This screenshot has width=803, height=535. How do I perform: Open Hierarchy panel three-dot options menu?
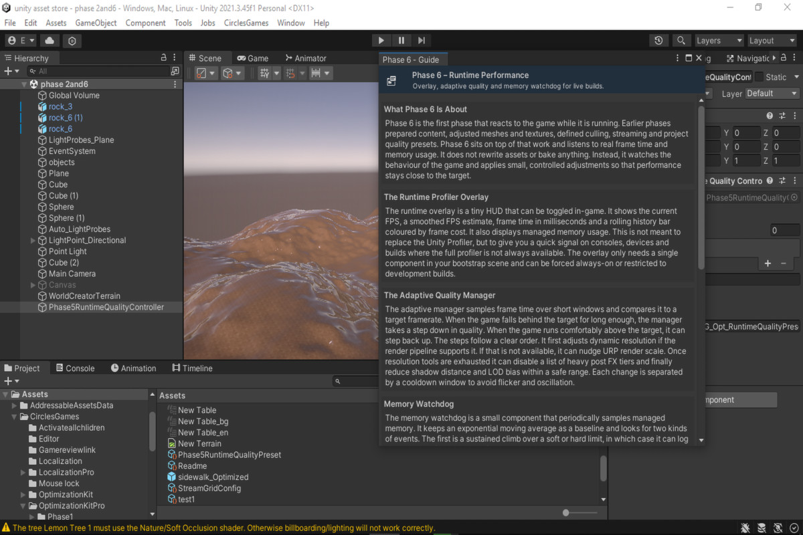(175, 58)
